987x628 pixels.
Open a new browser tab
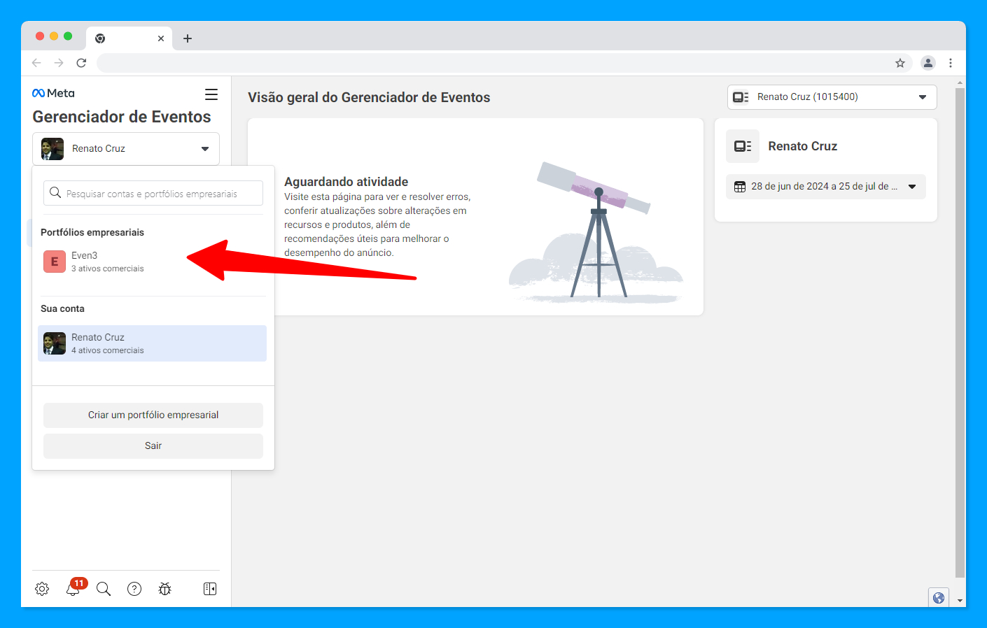click(x=188, y=38)
